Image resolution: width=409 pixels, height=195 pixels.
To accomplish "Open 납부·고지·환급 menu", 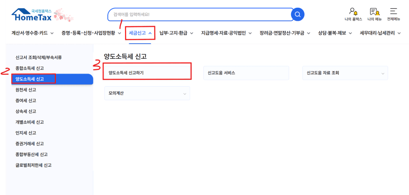I will (176, 33).
